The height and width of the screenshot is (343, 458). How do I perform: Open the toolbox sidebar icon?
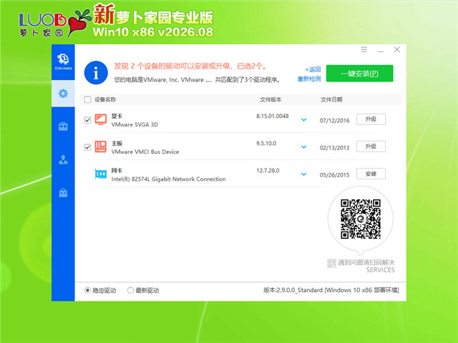tap(63, 126)
